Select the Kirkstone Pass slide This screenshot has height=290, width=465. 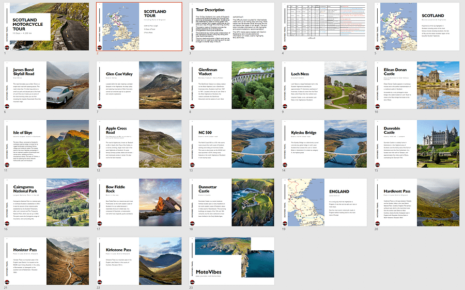pyautogui.click(x=139, y=261)
